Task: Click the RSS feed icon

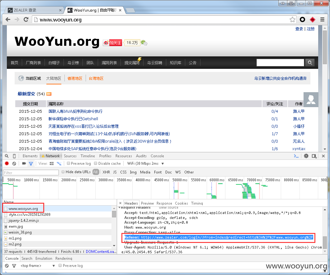Action: pos(49,94)
